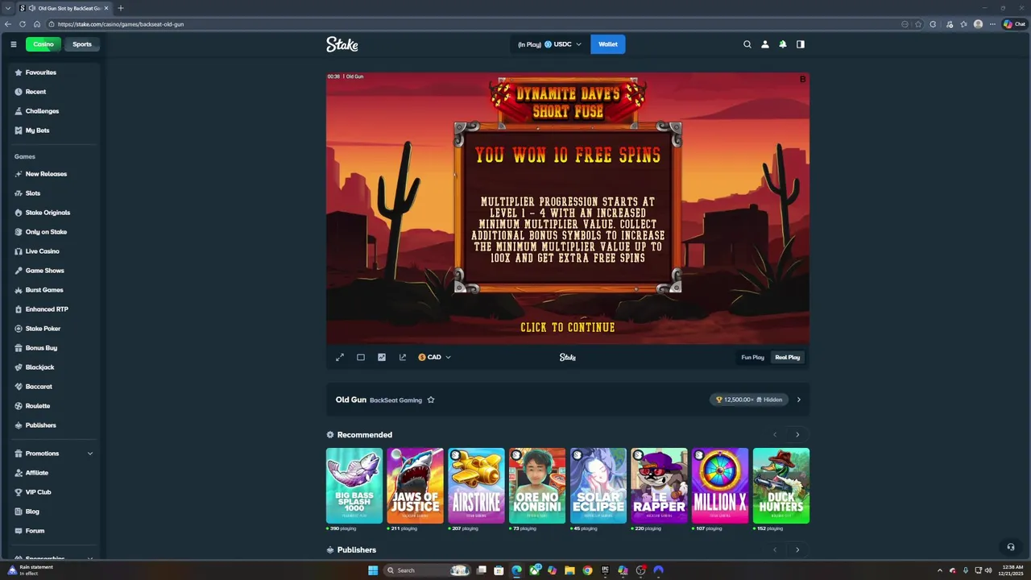Open Big Bass Splash 1000 thumbnail
This screenshot has height=580, width=1031.
[x=354, y=486]
